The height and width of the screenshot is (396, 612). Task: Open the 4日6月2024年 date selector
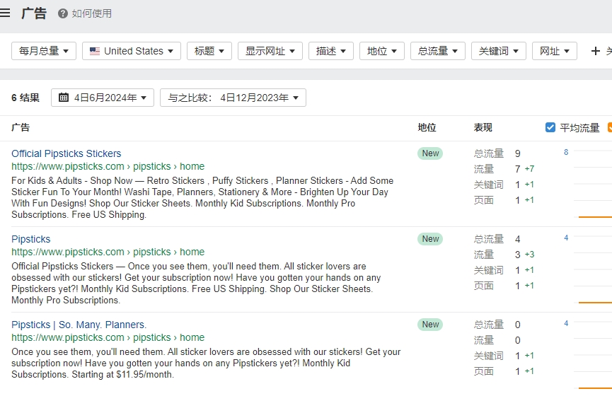[103, 98]
